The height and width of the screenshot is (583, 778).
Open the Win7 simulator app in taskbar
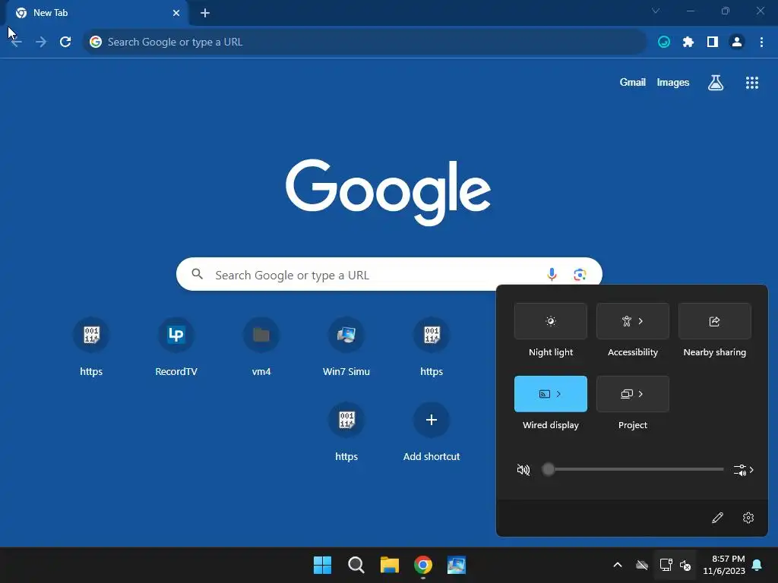pyautogui.click(x=457, y=565)
